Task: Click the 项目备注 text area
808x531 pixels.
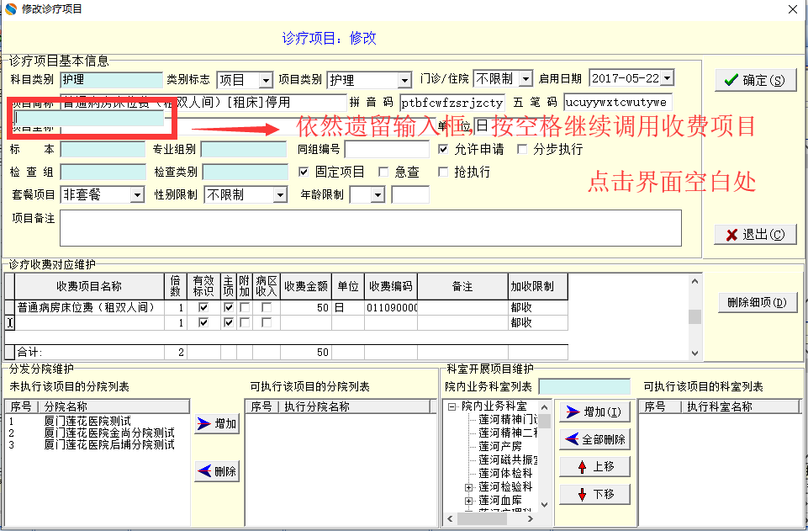Action: [x=371, y=228]
